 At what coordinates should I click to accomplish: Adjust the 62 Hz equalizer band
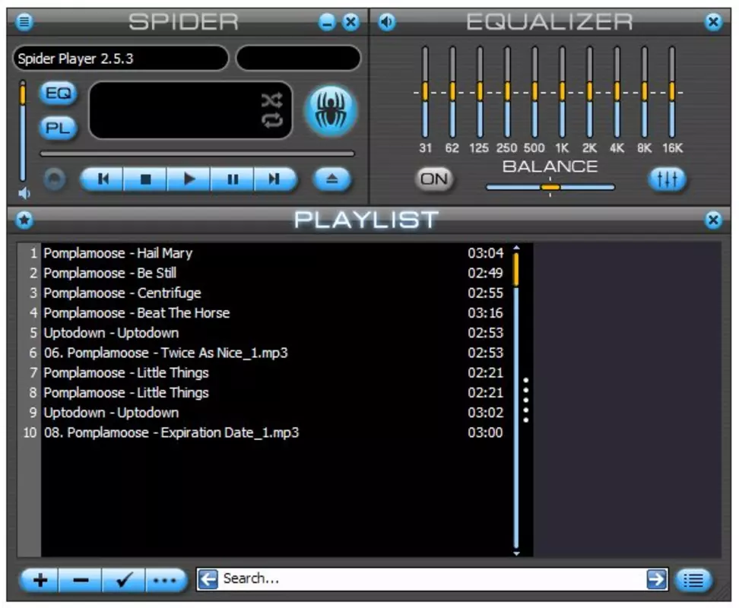click(452, 92)
